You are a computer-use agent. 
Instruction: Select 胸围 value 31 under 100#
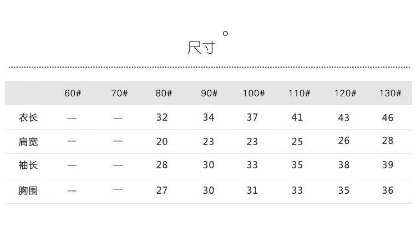tap(252, 190)
